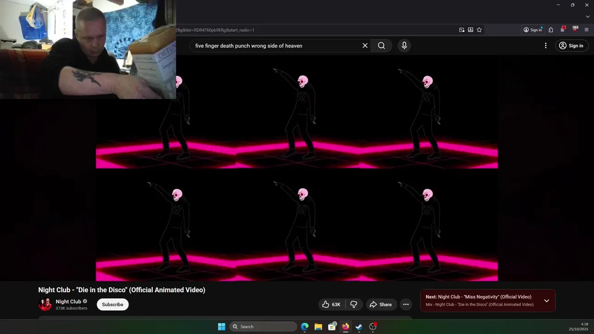
Task: Open Night Club channel name link
Action: (x=68, y=302)
